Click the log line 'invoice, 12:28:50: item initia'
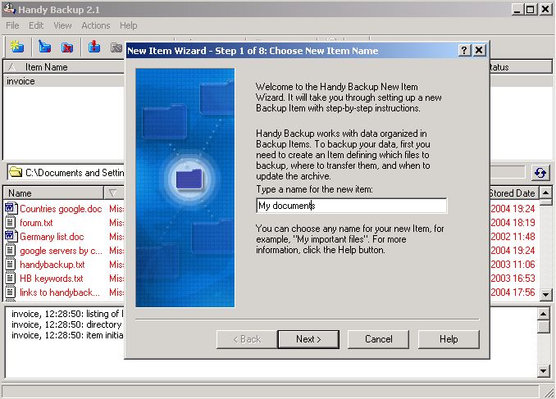Viewport: 556px width, 399px height. (67, 335)
